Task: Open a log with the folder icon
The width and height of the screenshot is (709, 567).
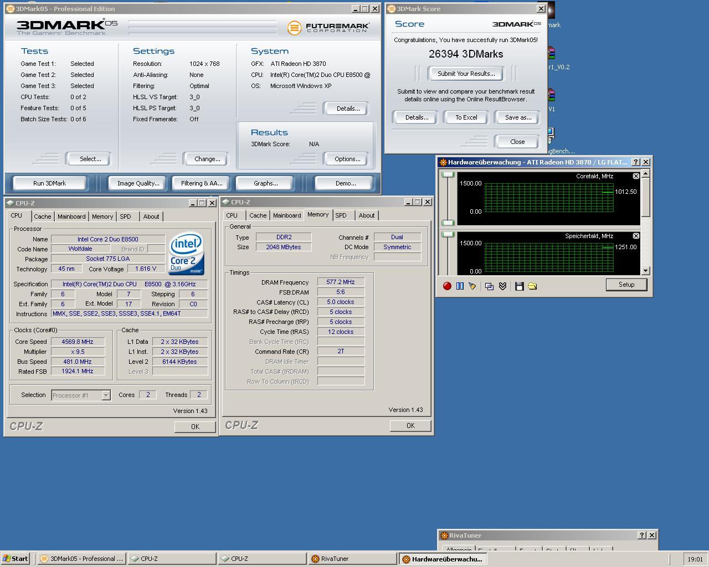Action: point(532,286)
